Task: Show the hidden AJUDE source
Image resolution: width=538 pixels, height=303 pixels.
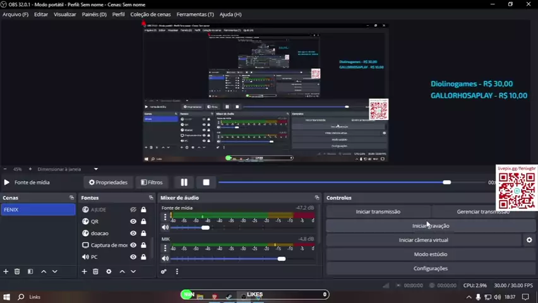Action: 133,210
